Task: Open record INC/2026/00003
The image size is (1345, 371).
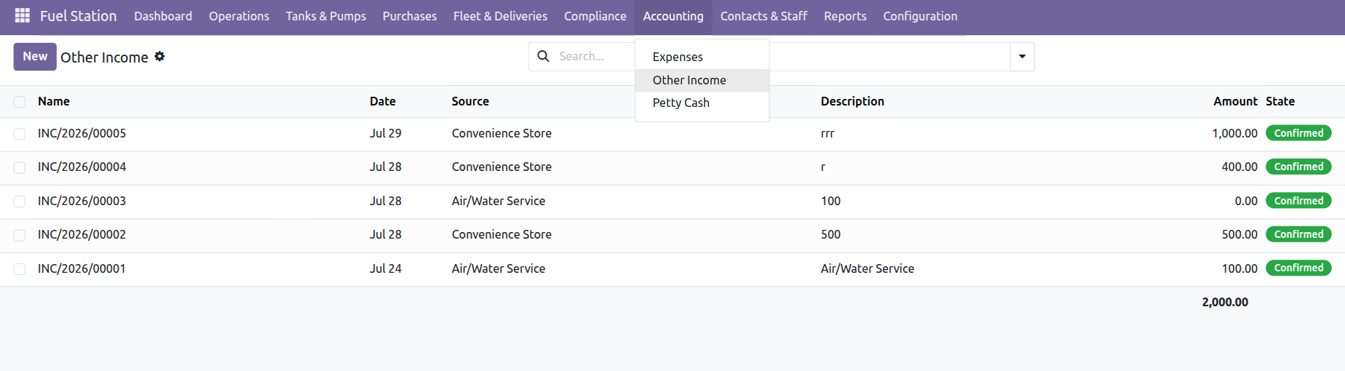Action: pos(82,201)
